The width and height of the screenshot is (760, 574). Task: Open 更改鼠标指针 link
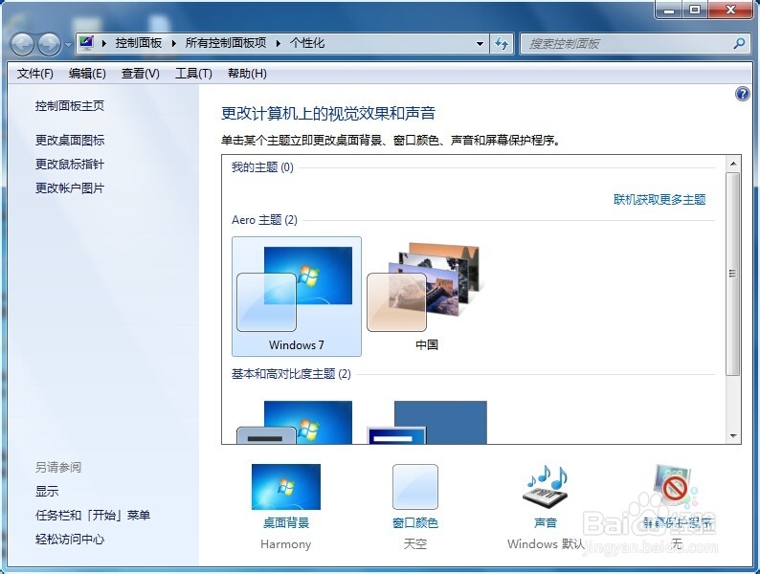coord(70,165)
